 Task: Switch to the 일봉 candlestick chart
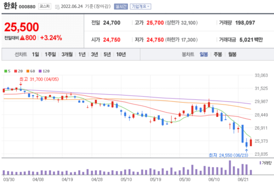[204, 54]
